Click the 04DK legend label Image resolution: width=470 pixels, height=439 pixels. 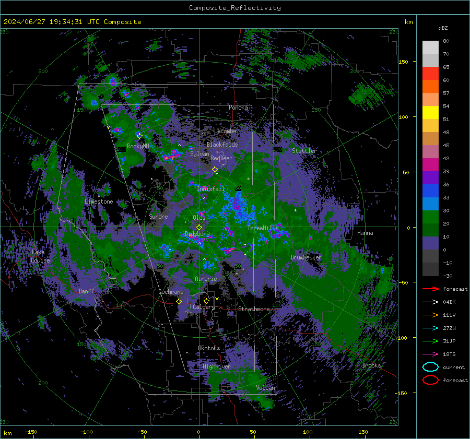(x=449, y=302)
